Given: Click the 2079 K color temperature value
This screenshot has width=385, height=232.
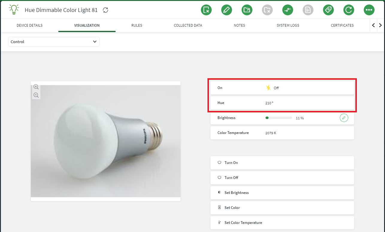Looking at the screenshot, I should click(x=271, y=133).
